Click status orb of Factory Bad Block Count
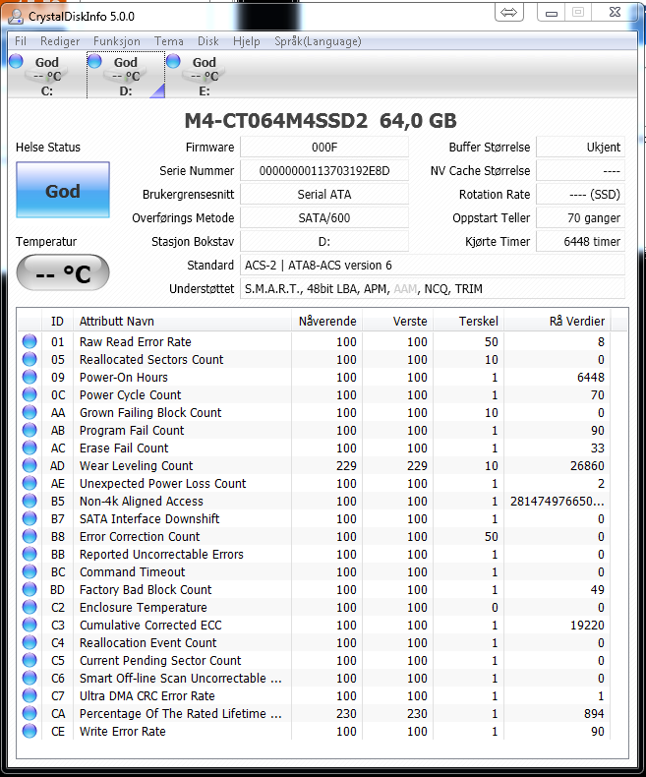 pyautogui.click(x=29, y=590)
